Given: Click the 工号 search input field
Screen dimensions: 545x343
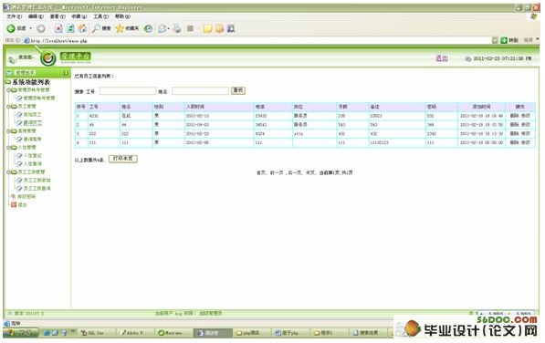Looking at the screenshot, I should (128, 91).
